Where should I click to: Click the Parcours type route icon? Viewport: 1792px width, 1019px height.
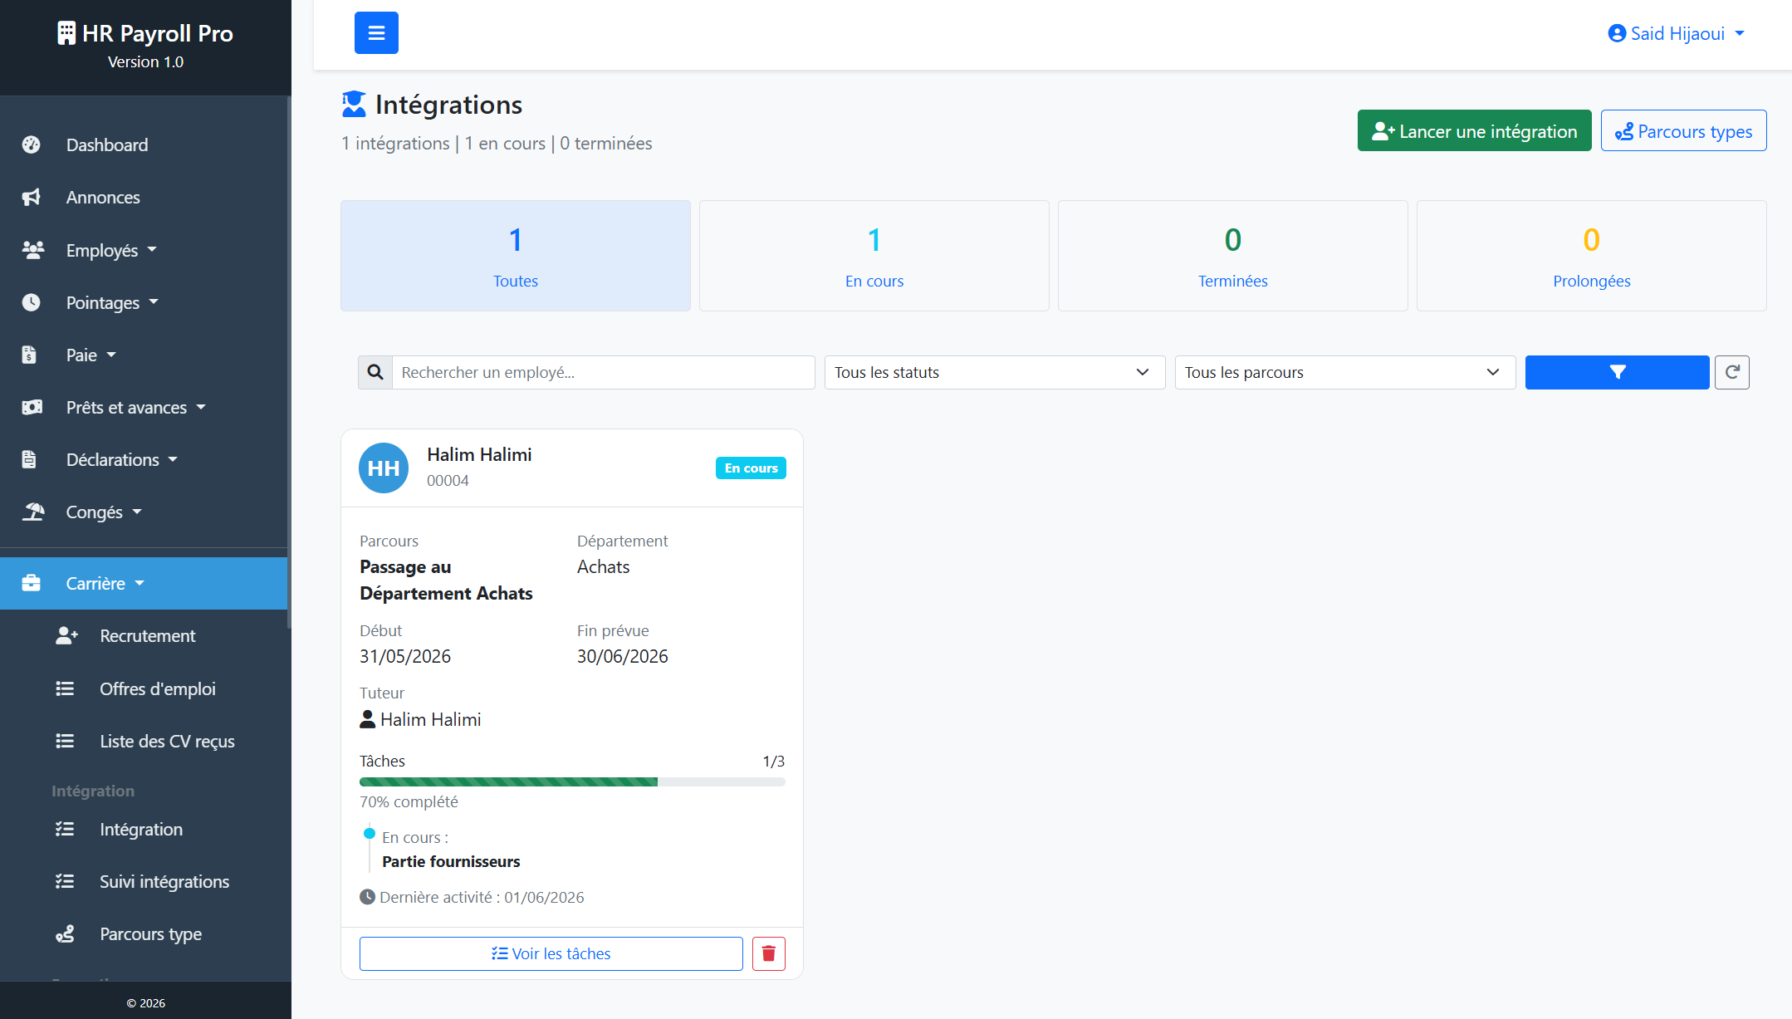[65, 933]
